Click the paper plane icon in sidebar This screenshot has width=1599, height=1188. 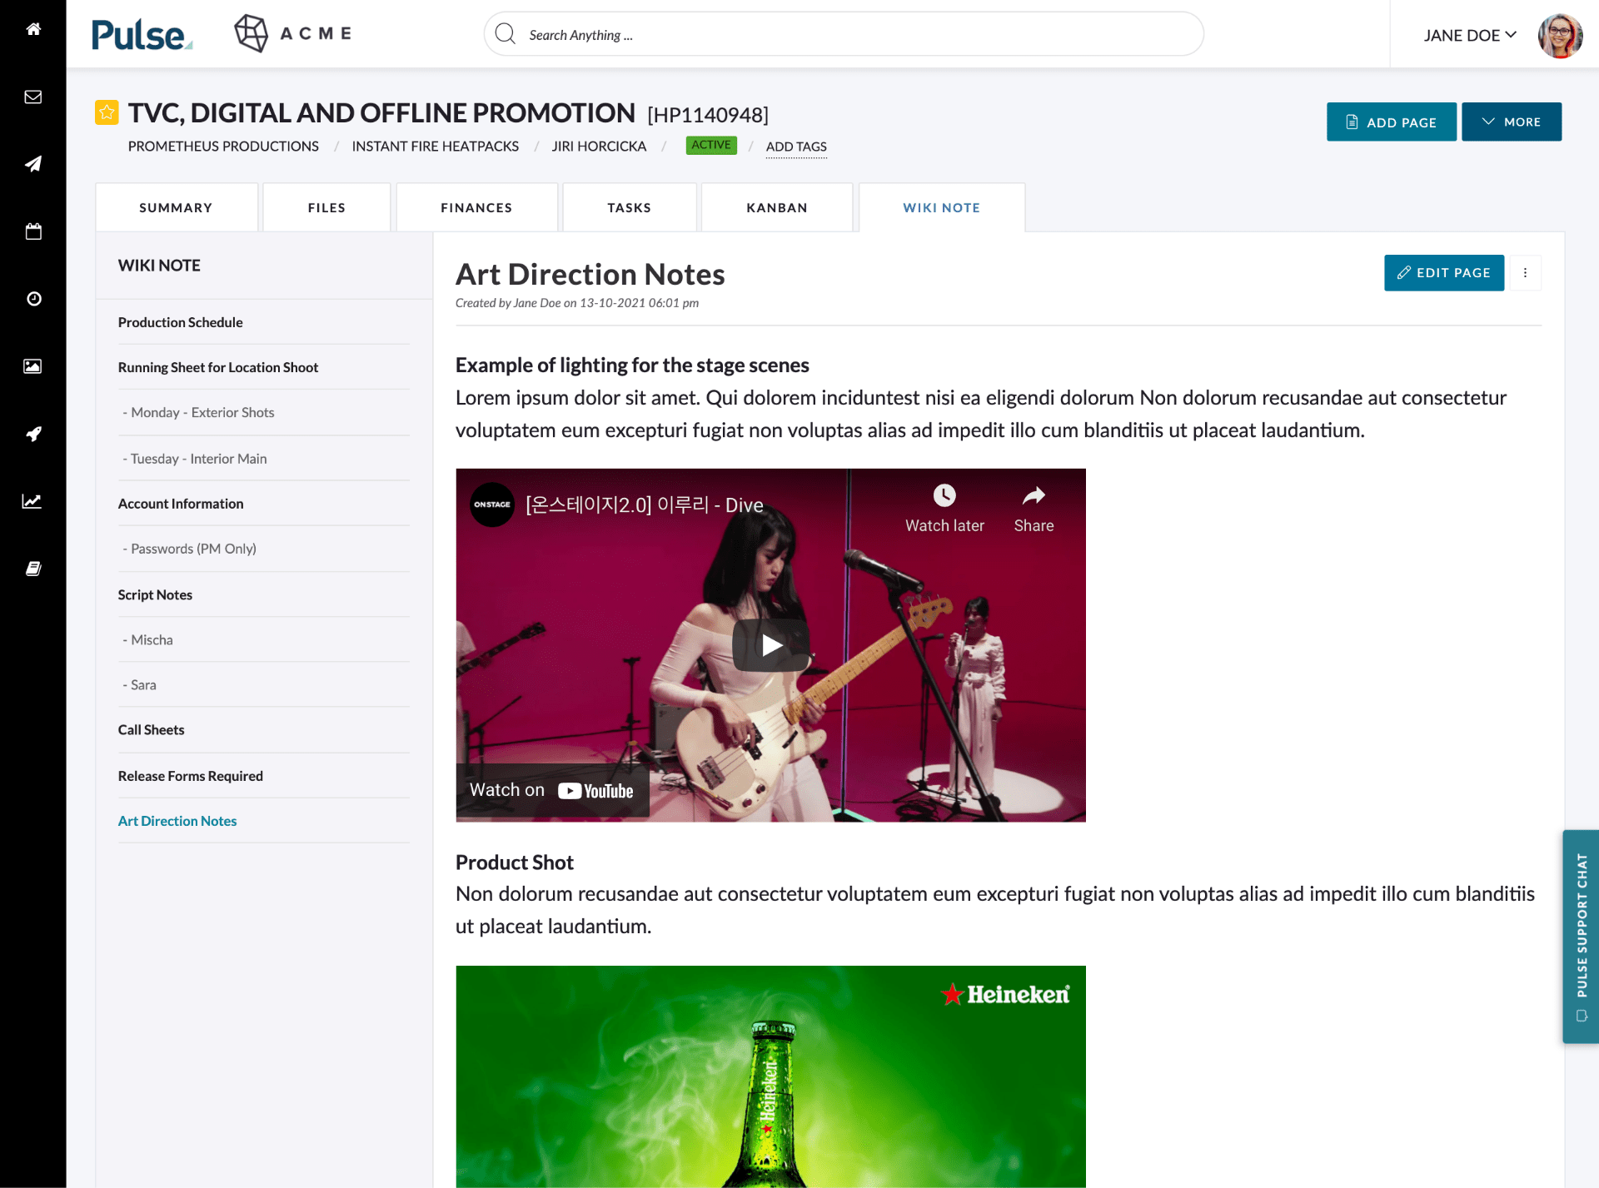33,164
